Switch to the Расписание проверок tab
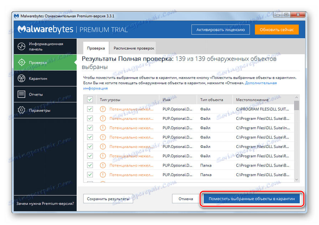Viewport: 319px width, 225px height. [x=134, y=48]
